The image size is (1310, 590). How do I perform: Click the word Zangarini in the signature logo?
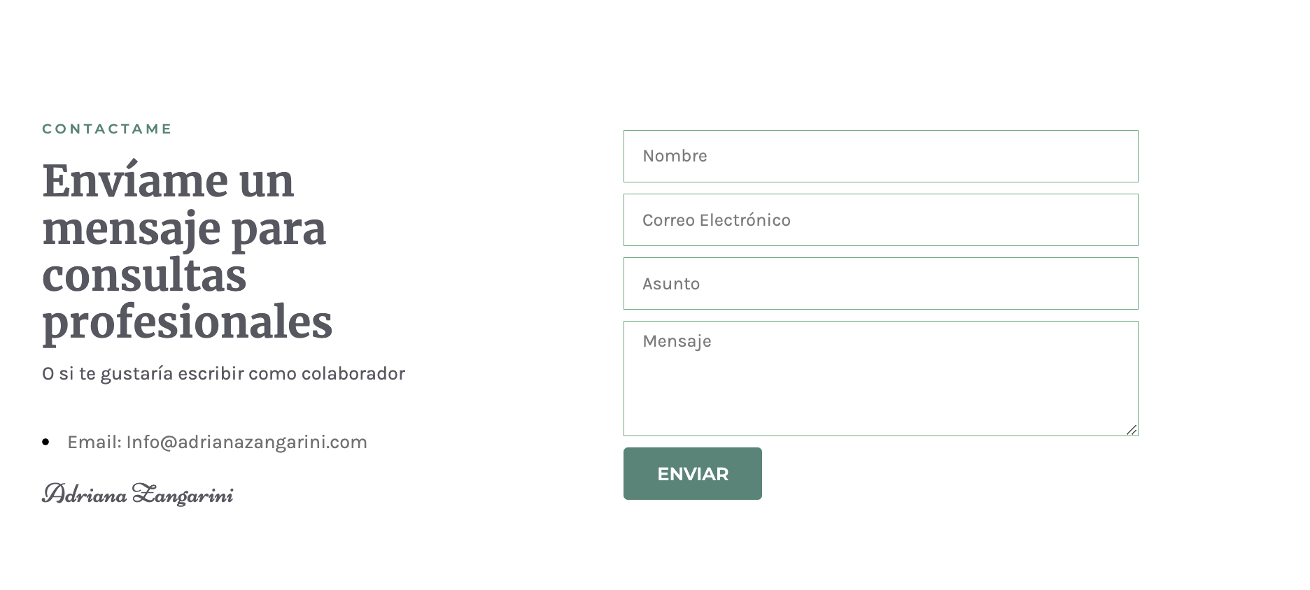click(183, 494)
